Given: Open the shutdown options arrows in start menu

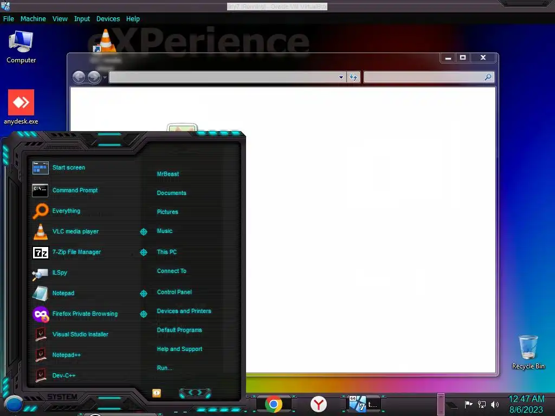Looking at the screenshot, I should tap(195, 393).
